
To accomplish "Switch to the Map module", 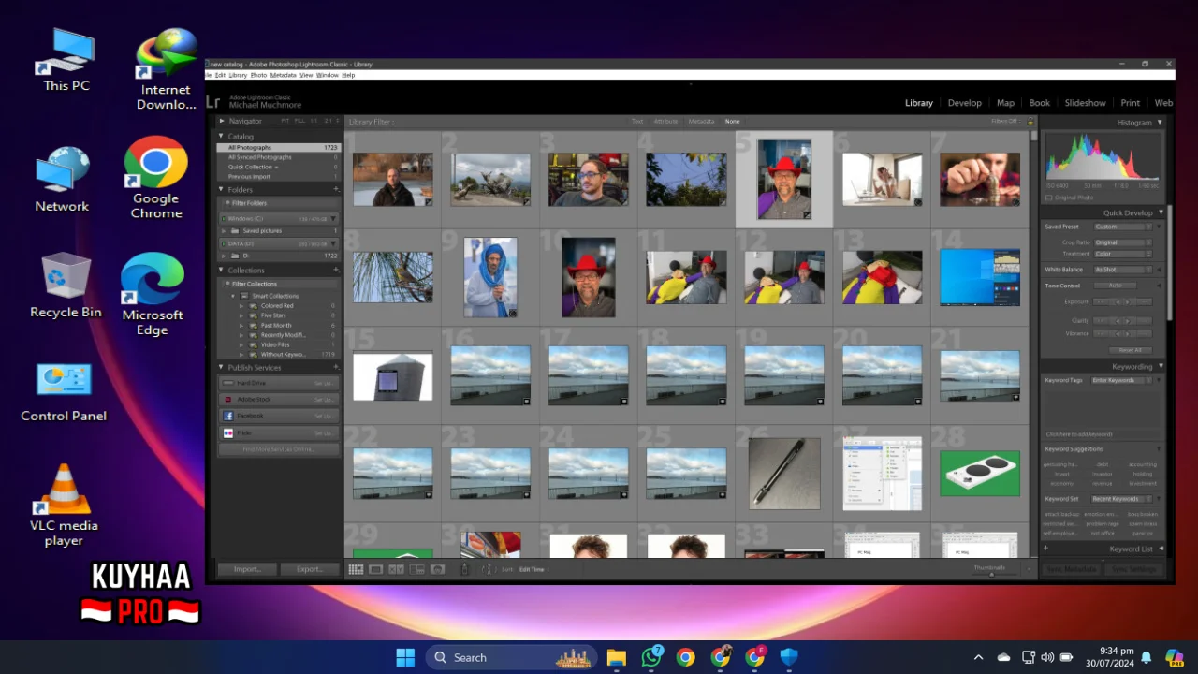I will click(1005, 103).
